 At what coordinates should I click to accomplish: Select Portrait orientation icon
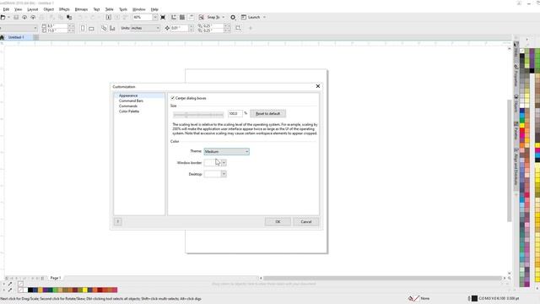pyautogui.click(x=83, y=28)
